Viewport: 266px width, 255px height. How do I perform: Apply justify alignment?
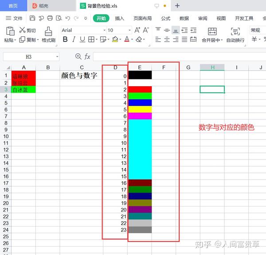tap(184, 40)
